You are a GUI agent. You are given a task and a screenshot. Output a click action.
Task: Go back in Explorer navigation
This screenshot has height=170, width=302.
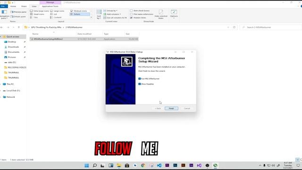point(2,27)
